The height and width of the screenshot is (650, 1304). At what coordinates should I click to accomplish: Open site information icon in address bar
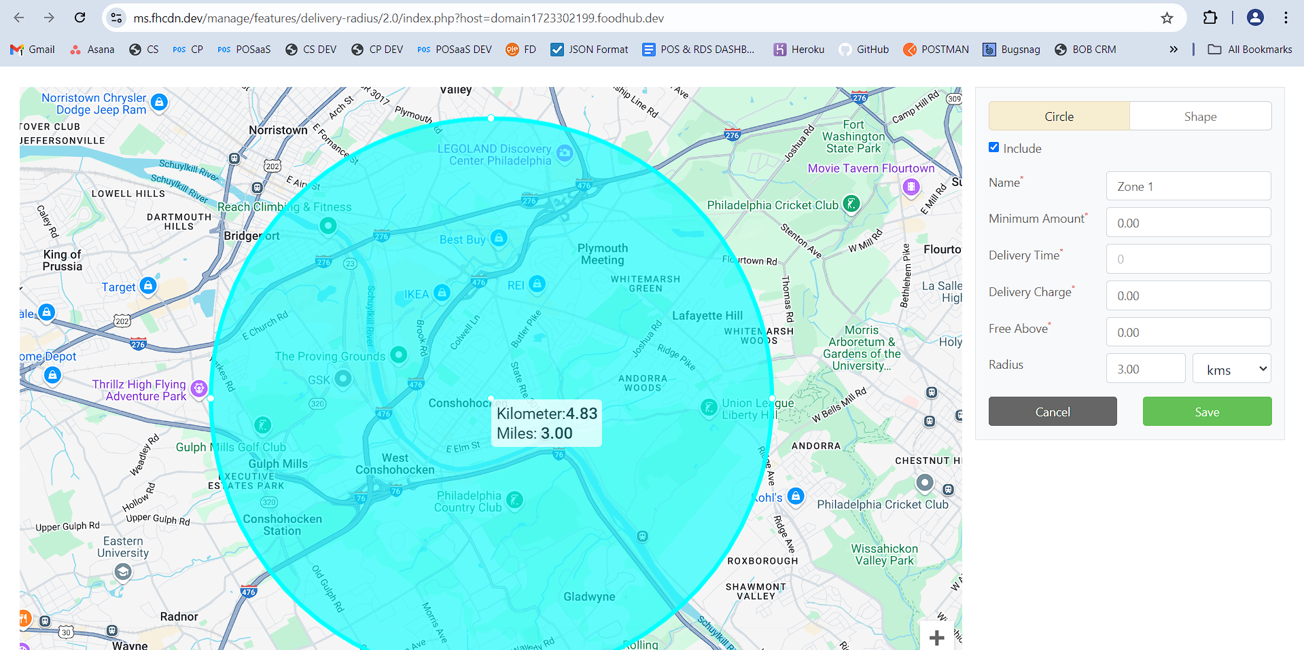click(x=117, y=18)
